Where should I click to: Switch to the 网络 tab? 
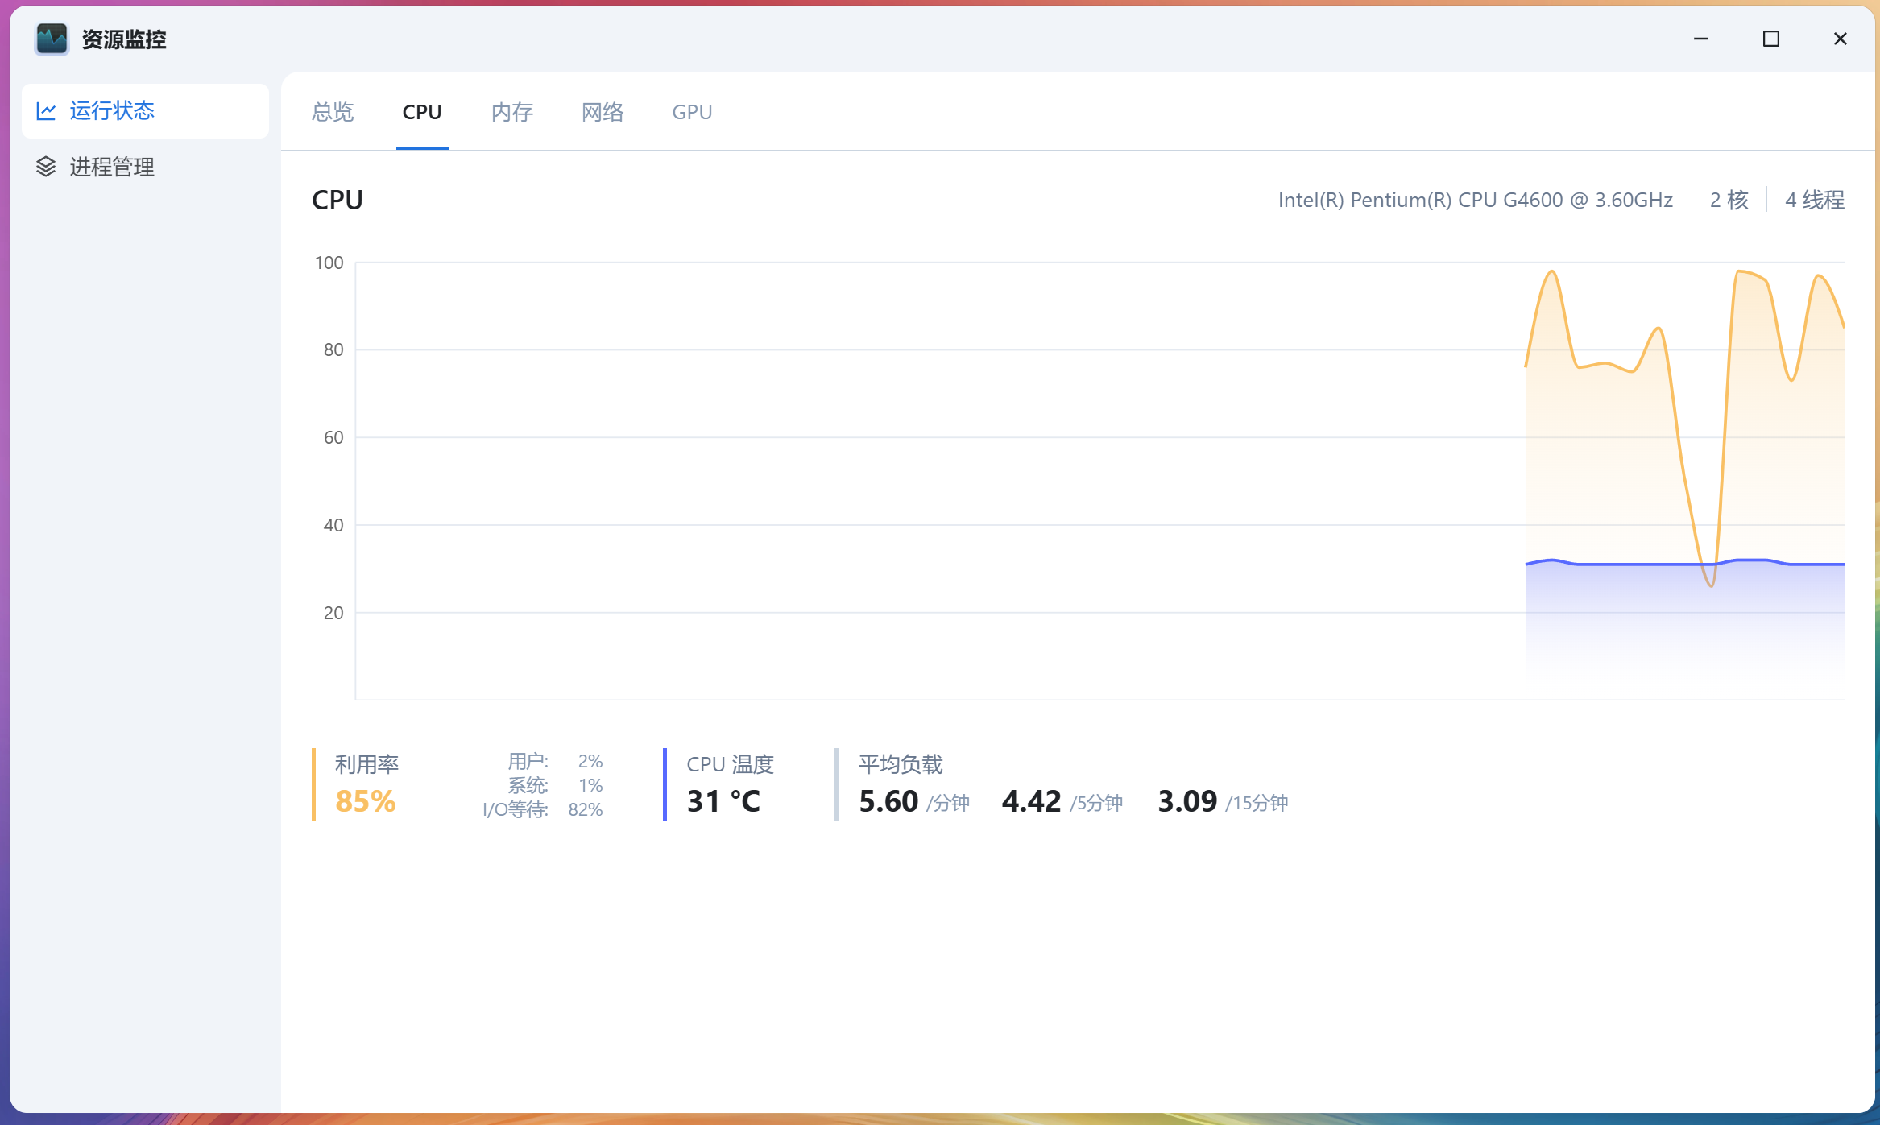603,112
